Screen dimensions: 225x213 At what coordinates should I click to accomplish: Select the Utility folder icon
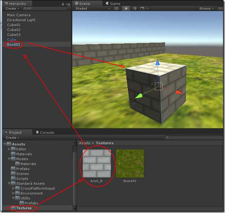point(18,198)
